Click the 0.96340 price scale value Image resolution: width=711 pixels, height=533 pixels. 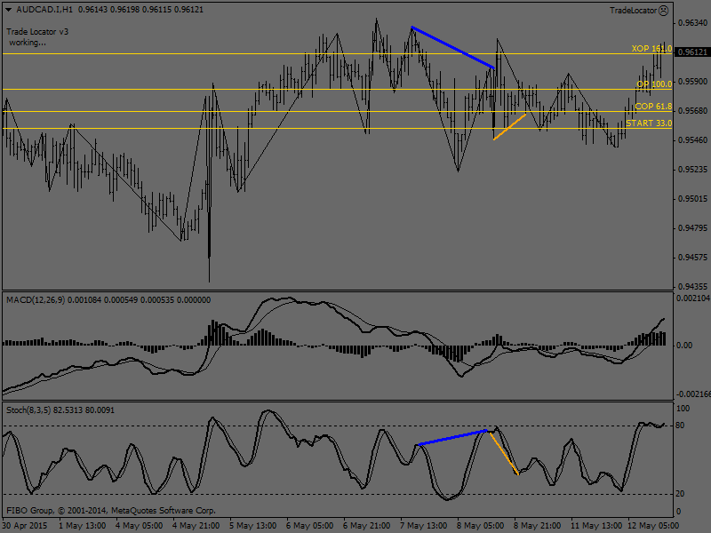pos(691,22)
